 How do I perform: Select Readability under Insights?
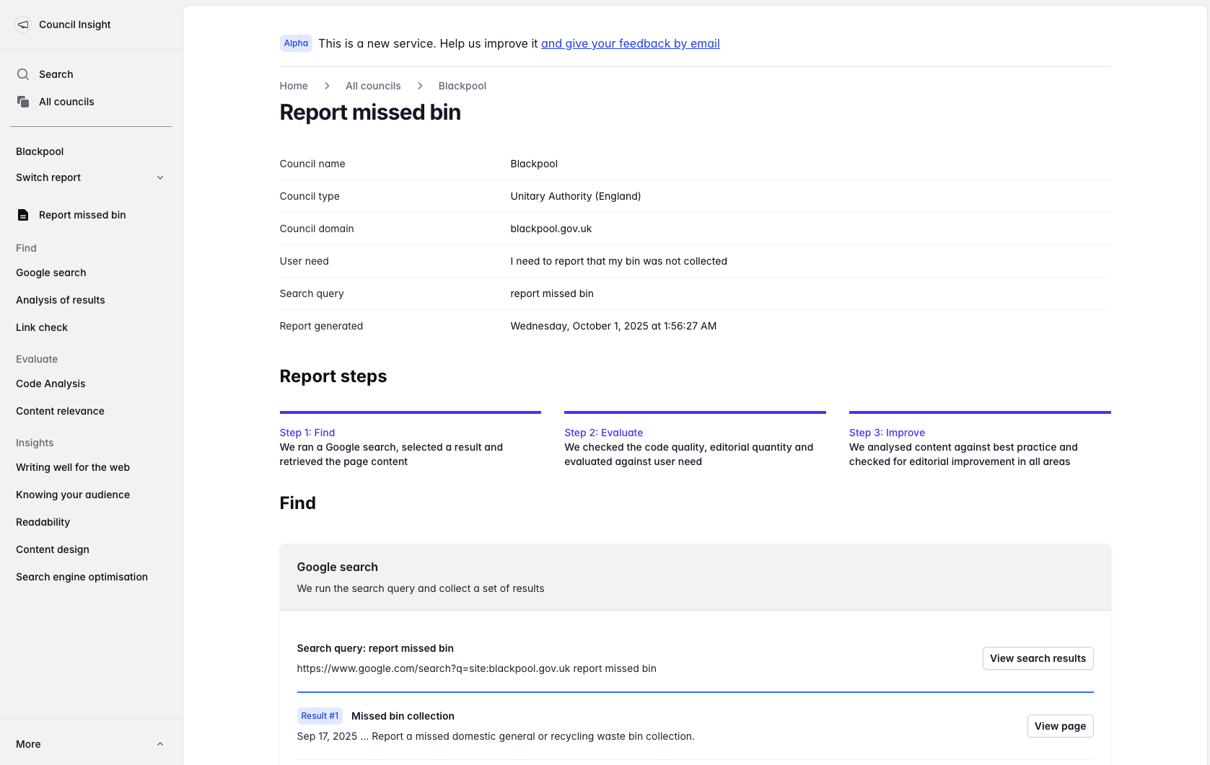tap(43, 522)
